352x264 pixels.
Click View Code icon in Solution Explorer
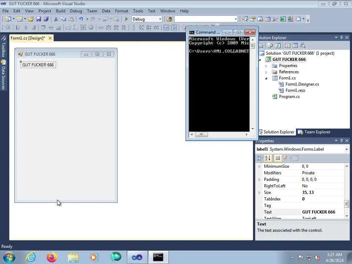click(x=288, y=46)
